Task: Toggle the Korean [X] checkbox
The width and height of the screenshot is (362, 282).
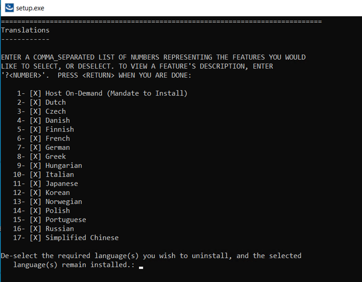Action: point(35,193)
